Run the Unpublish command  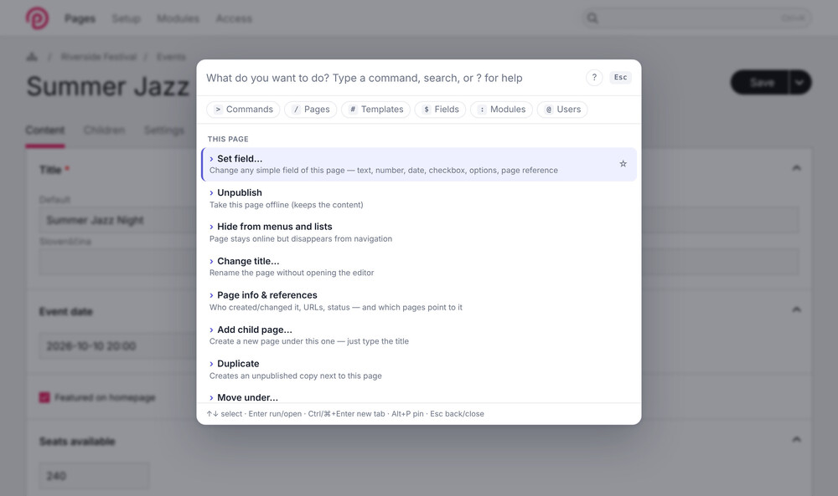pos(419,198)
